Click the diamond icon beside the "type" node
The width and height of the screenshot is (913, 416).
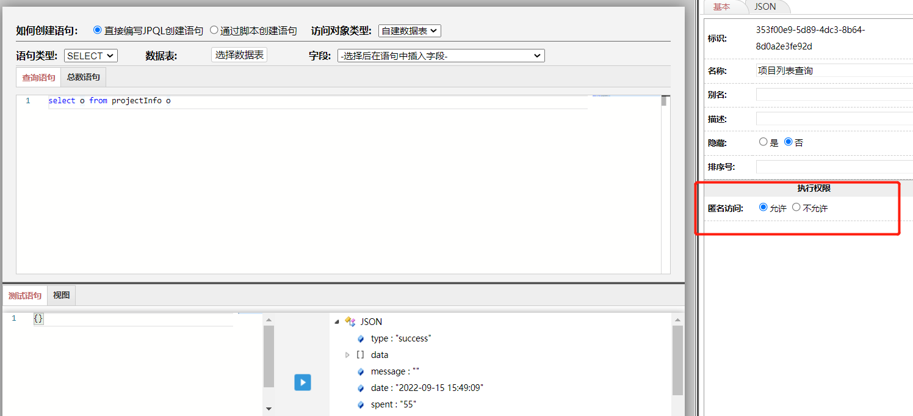(x=360, y=338)
